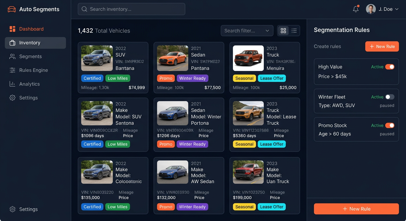Go to Dashboard in sidebar
This screenshot has width=406, height=221.
tap(35, 29)
